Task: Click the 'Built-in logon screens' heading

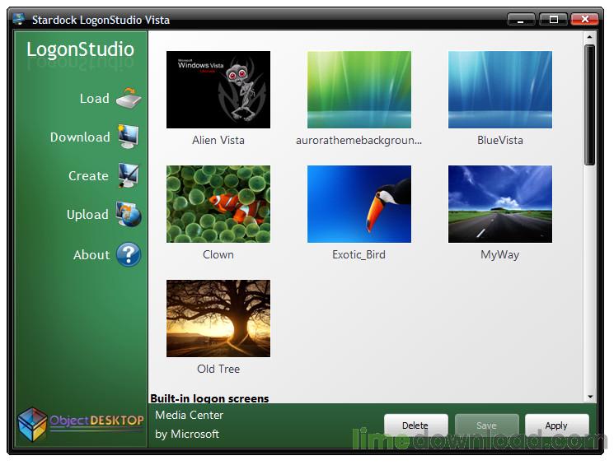Action: pyautogui.click(x=209, y=398)
